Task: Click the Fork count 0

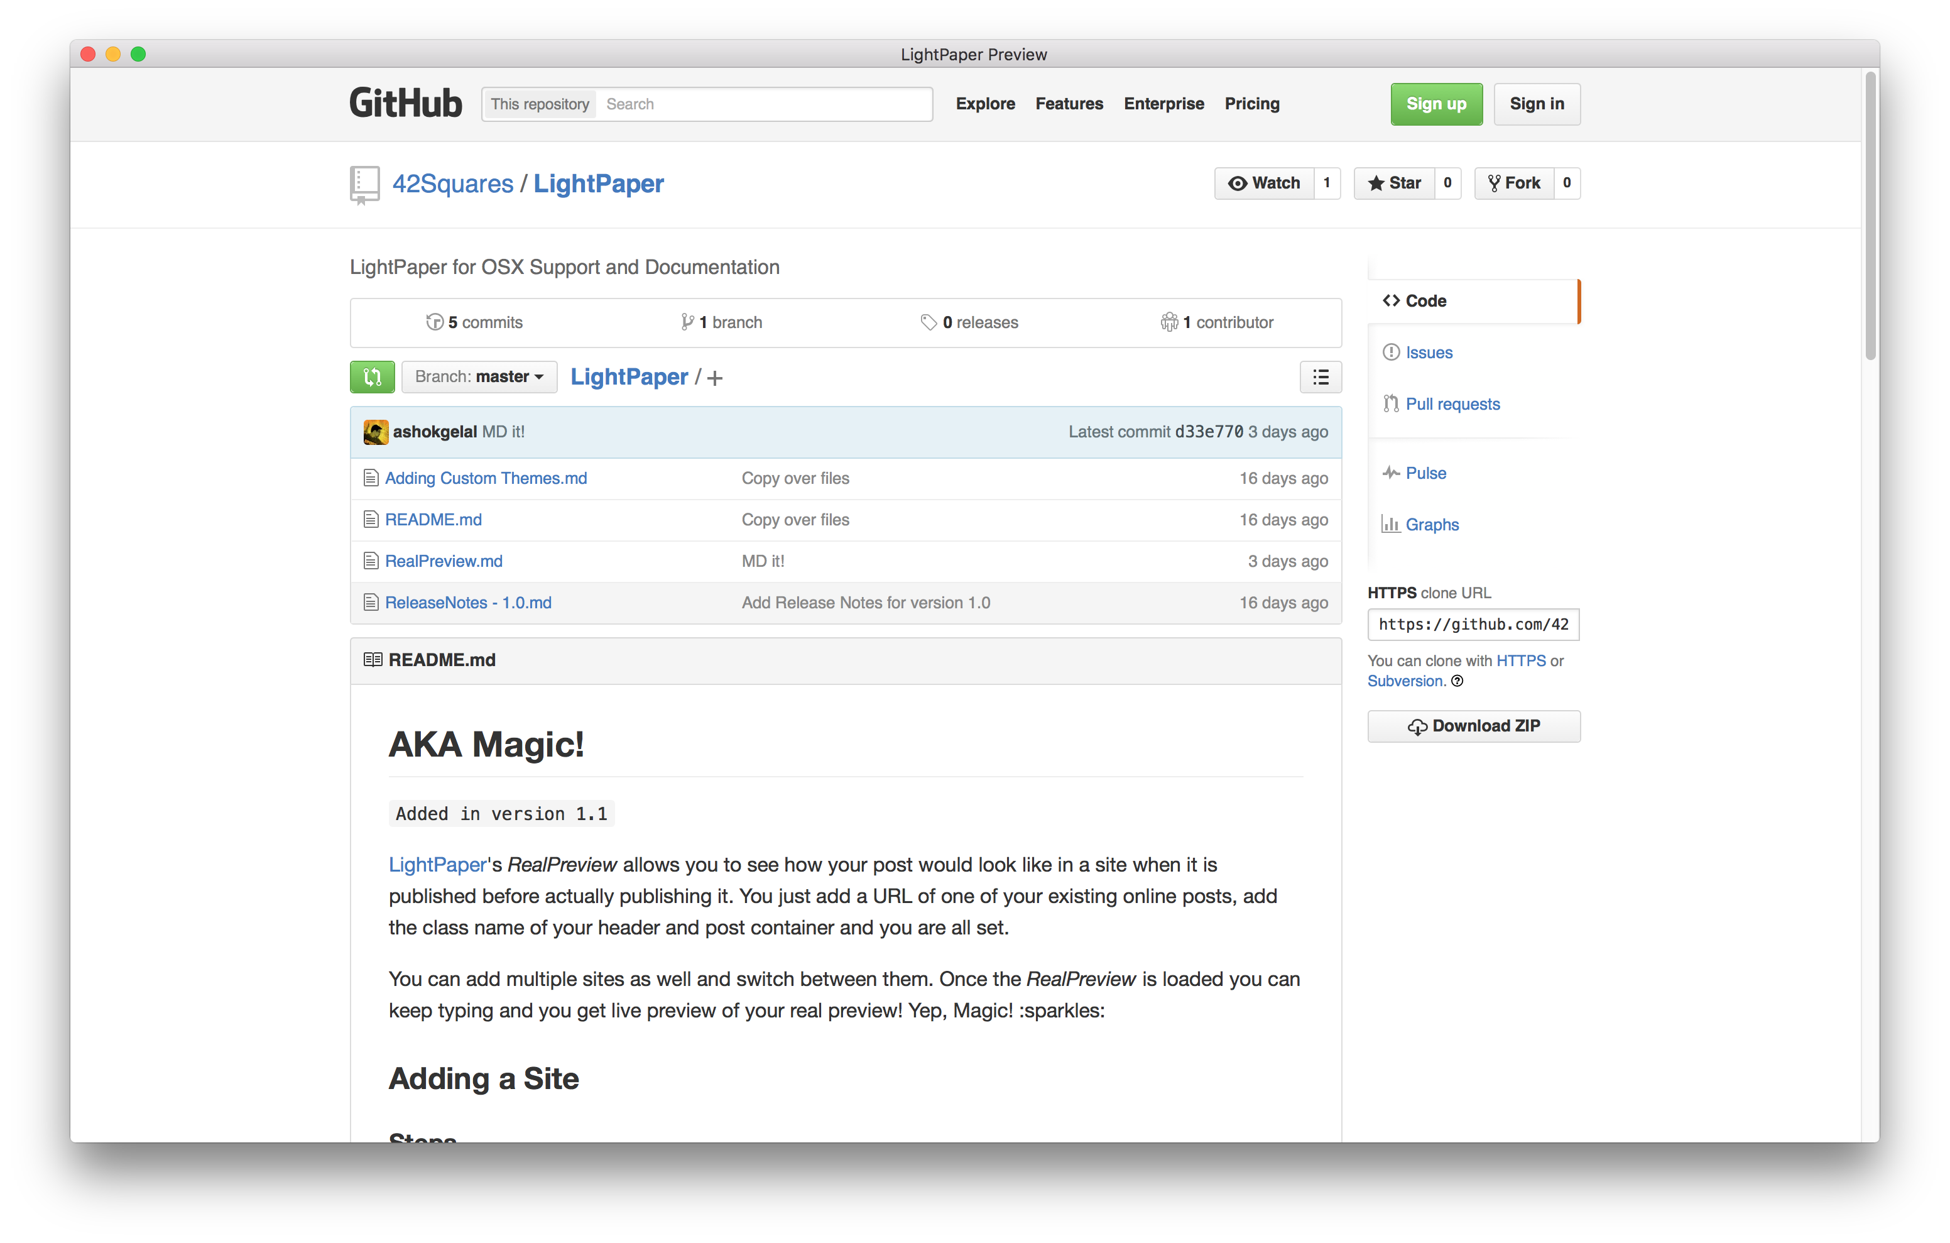Action: [x=1567, y=183]
